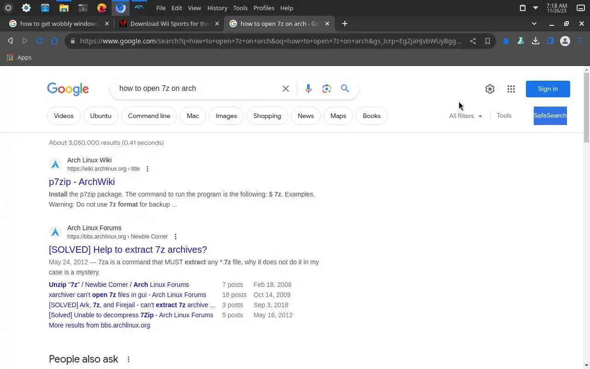Open the tab search chevron
Viewport: 590px width, 369px height.
pos(534,24)
